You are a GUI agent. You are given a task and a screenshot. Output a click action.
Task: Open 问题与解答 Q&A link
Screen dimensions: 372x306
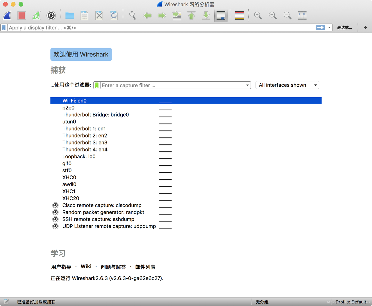coord(113,267)
